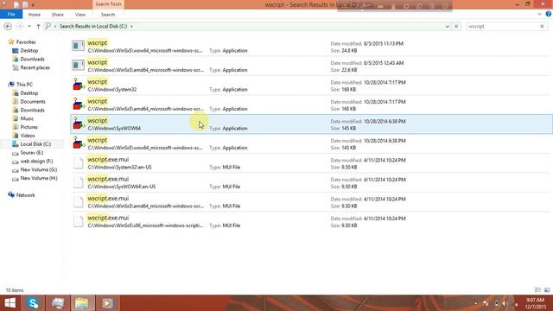Click wscript name sized 24.8 KB
The height and width of the screenshot is (311, 553).
point(97,42)
